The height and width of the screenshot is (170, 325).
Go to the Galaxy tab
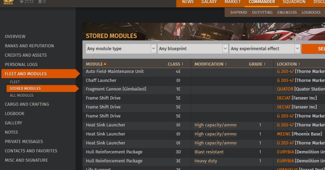(x=209, y=2)
